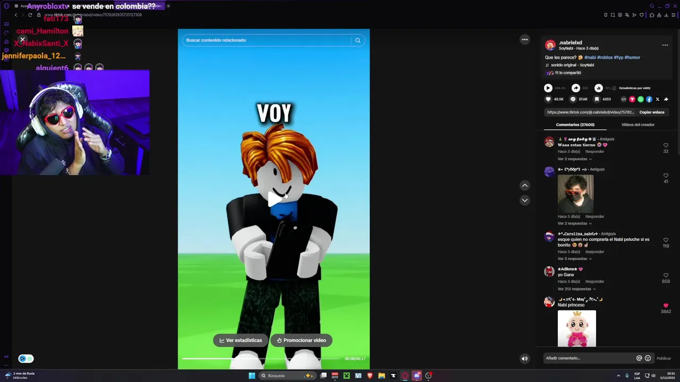This screenshot has width=680, height=382.
Task: Switch to the 'Comentarios (27600)' tab
Action: (575, 125)
